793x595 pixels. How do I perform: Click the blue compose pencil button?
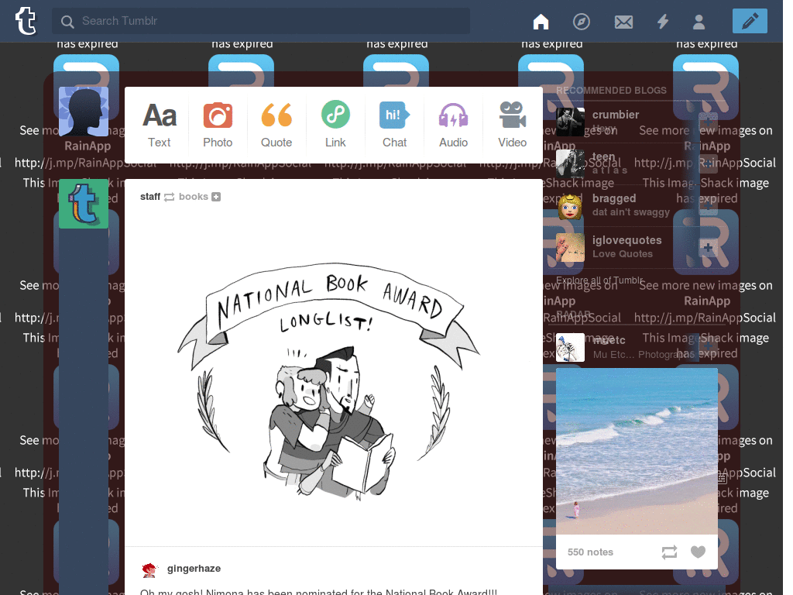point(750,21)
